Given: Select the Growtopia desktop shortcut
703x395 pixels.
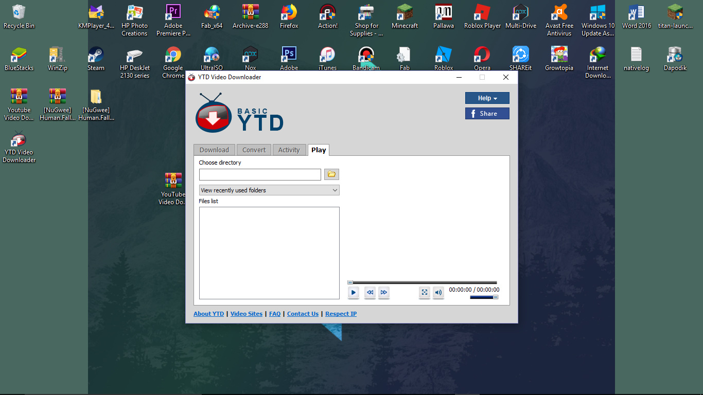Looking at the screenshot, I should (559, 59).
